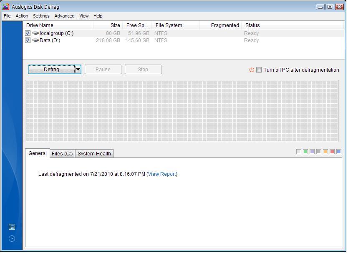Image resolution: width=348 pixels, height=255 pixels.
Task: Open the Help menu
Action: tap(98, 16)
